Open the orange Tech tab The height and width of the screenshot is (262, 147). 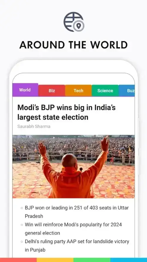78,91
